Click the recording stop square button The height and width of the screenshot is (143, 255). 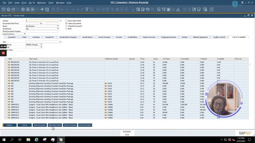(3, 53)
